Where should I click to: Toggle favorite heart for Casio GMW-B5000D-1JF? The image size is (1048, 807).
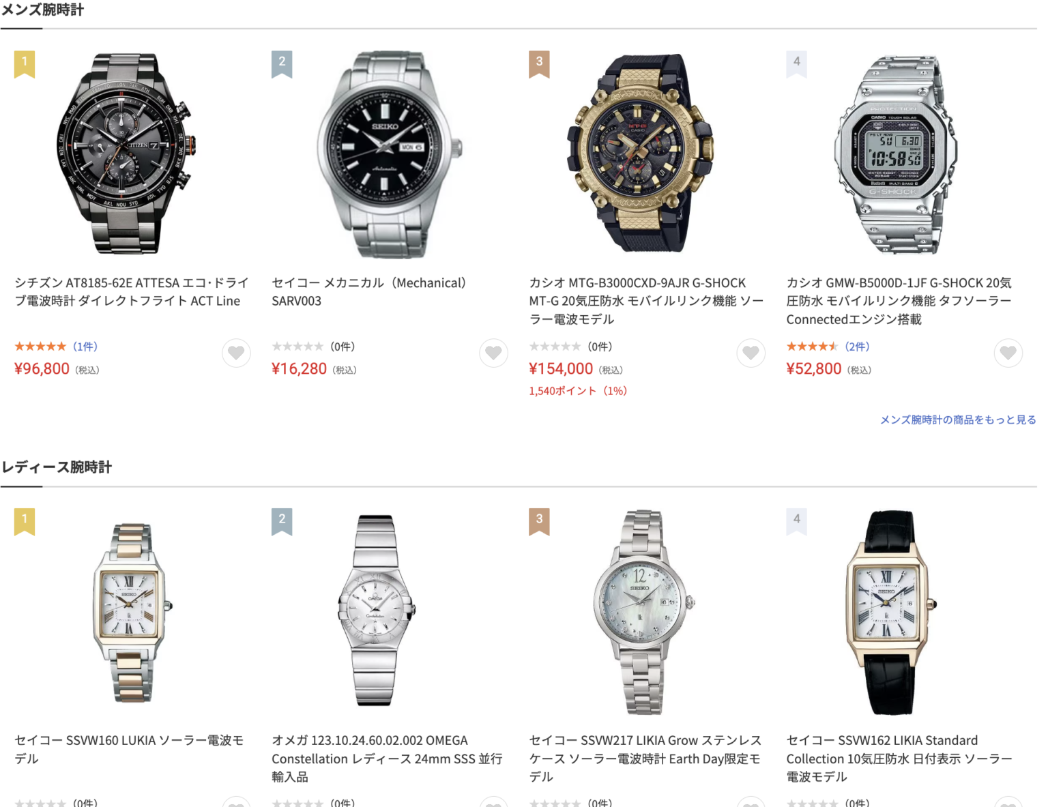click(1008, 353)
